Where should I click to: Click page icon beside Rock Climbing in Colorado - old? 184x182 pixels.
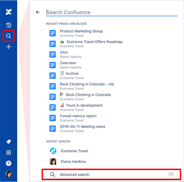52,86
